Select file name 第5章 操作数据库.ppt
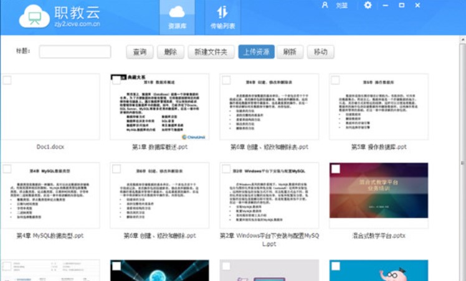The height and width of the screenshot is (281, 466). (x=379, y=147)
